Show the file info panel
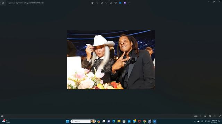Viewport: 222px width, 124px height. [x=111, y=3]
